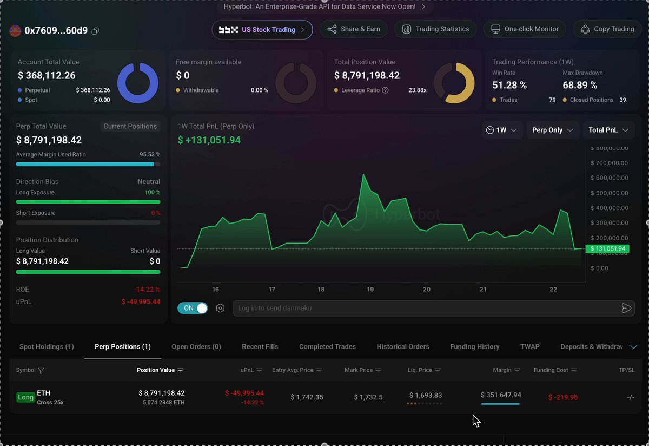Toggle the danmaku ON switch

(193, 308)
